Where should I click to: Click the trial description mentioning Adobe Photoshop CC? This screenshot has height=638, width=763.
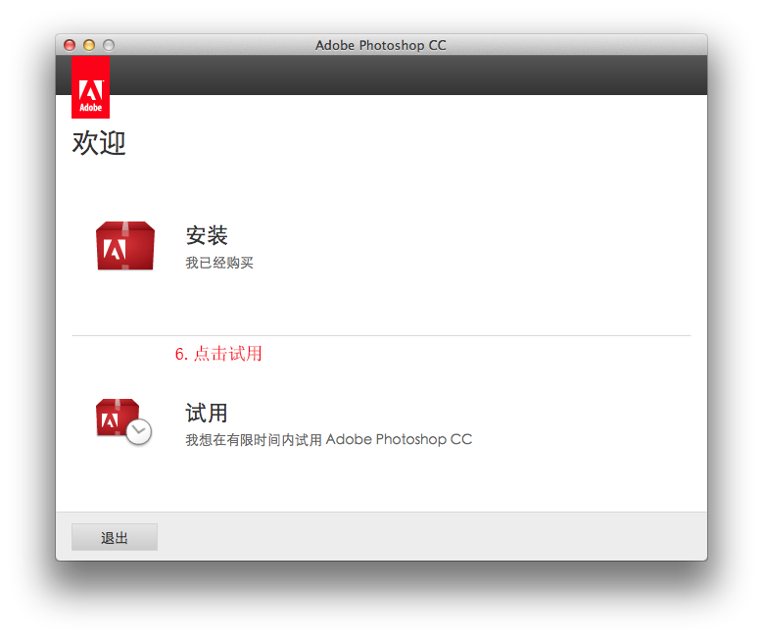[x=328, y=440]
